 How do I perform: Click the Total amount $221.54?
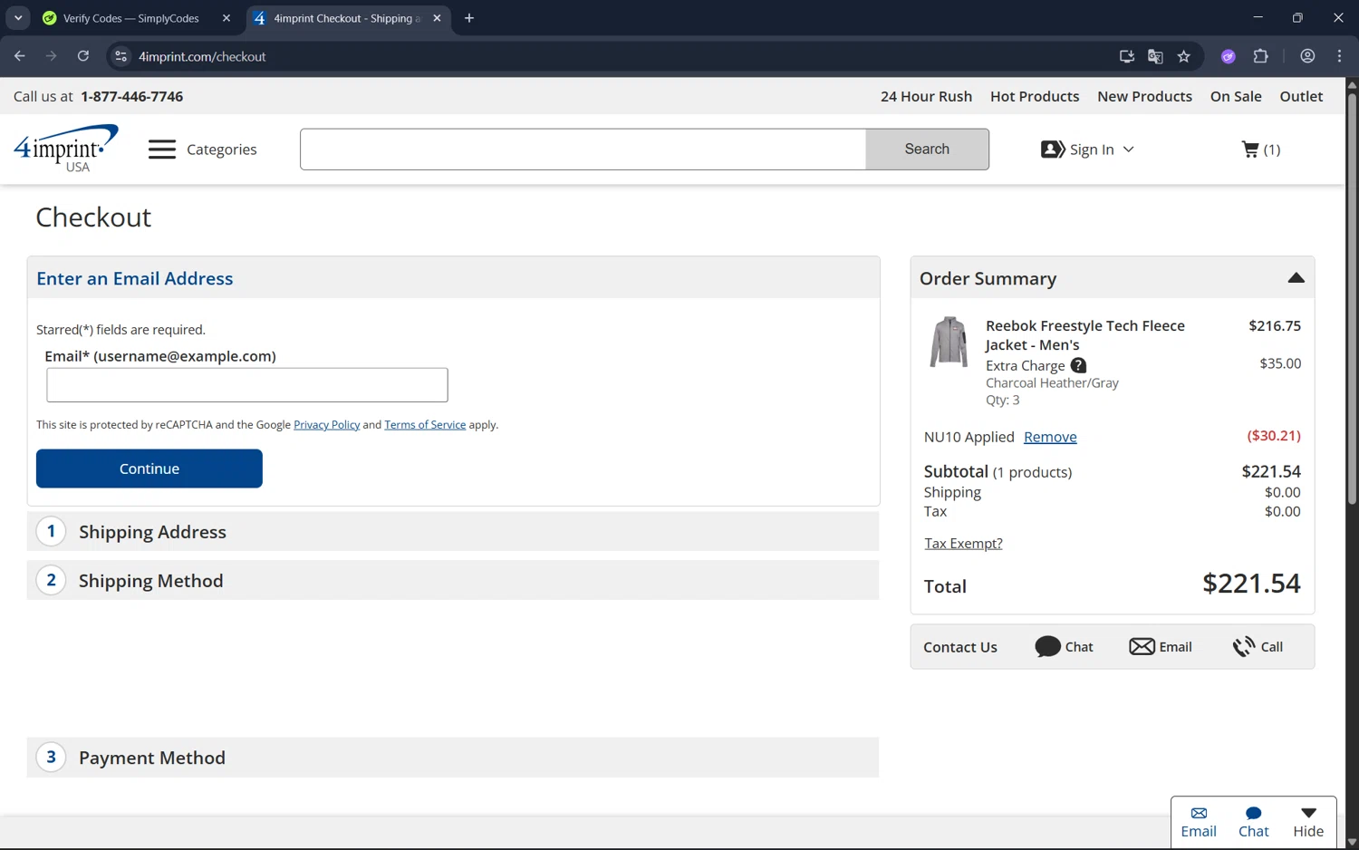(1251, 584)
